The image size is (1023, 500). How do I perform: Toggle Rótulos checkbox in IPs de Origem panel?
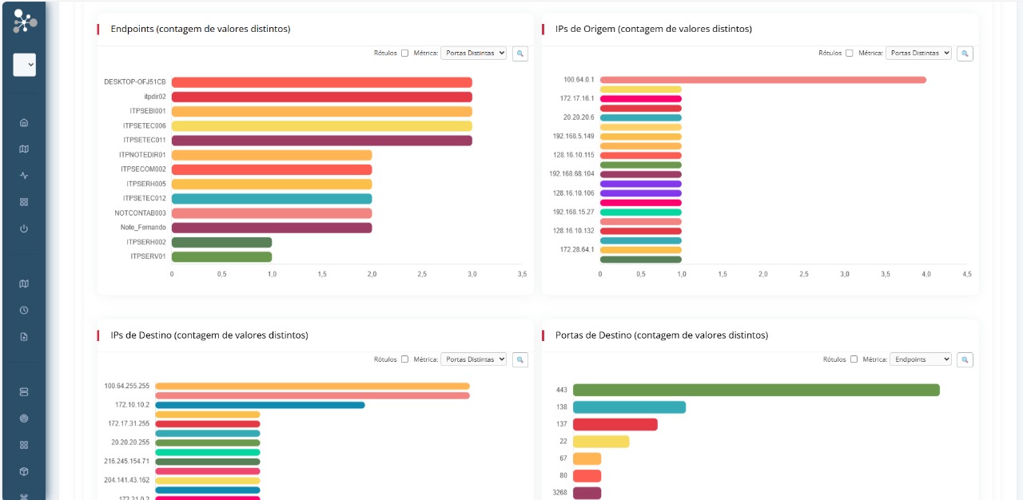[x=849, y=54]
